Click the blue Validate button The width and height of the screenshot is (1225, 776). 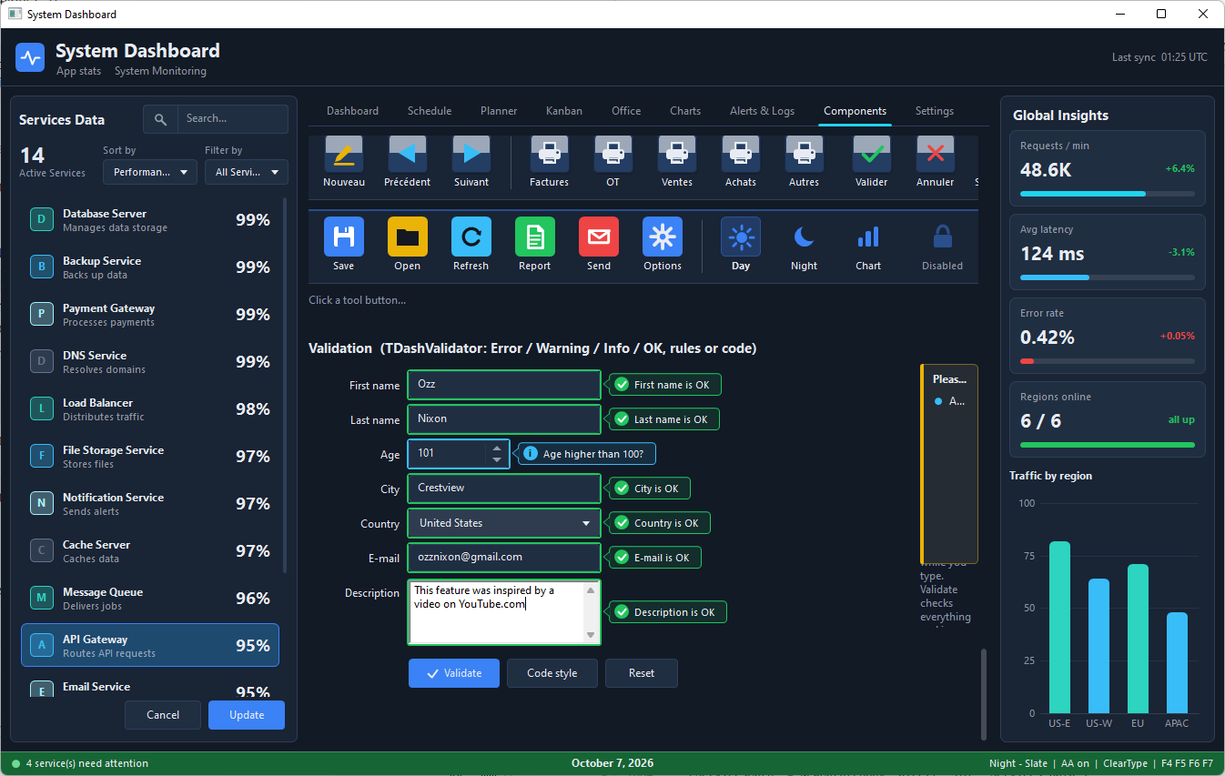454,673
